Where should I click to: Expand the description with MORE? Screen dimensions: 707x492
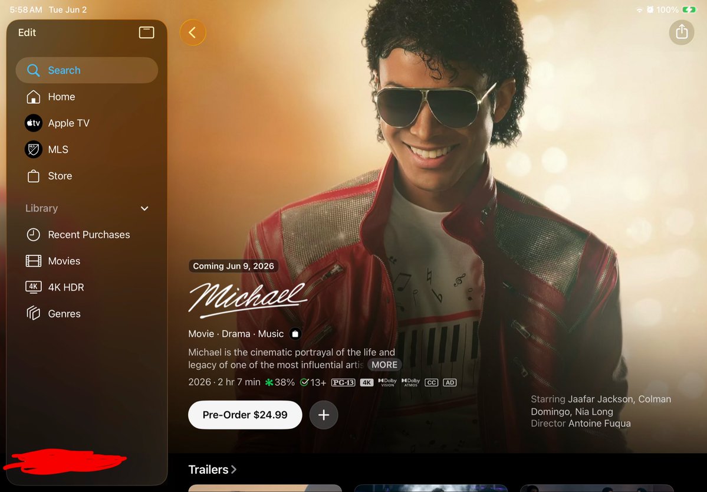(x=384, y=365)
